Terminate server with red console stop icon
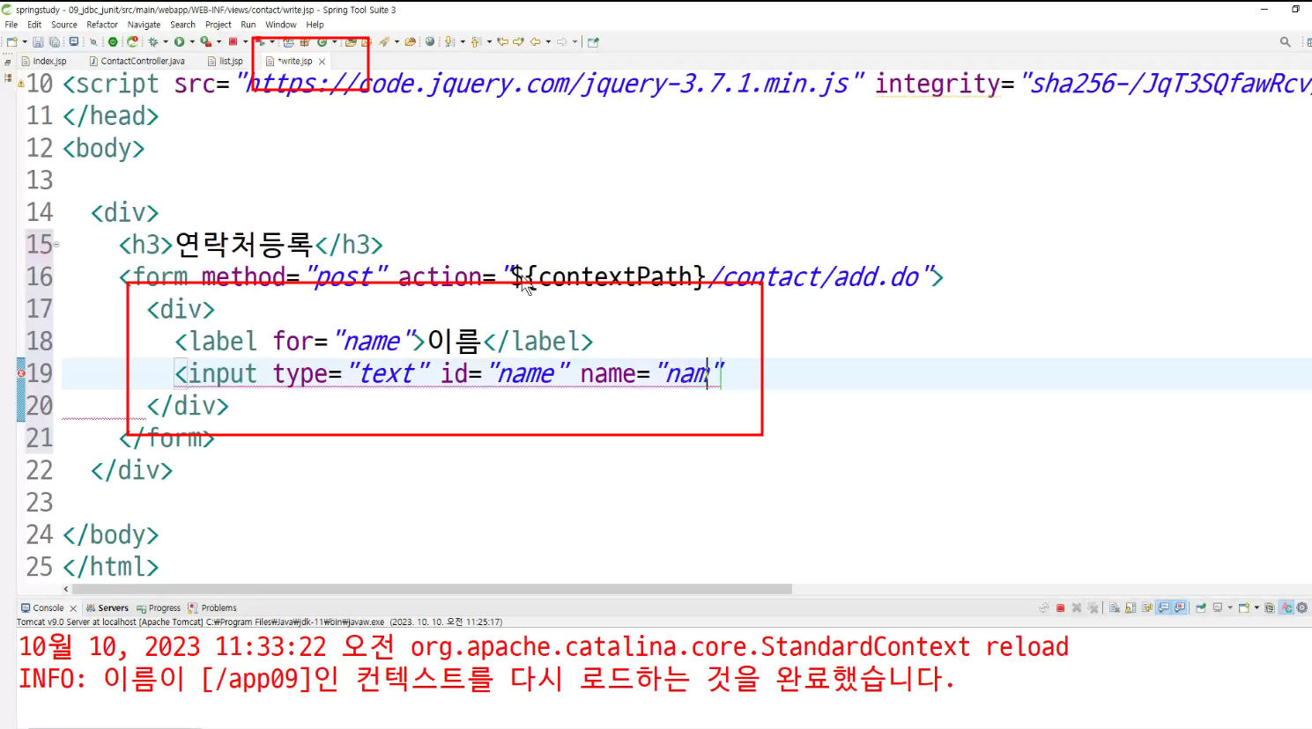The width and height of the screenshot is (1312, 729). [1060, 607]
